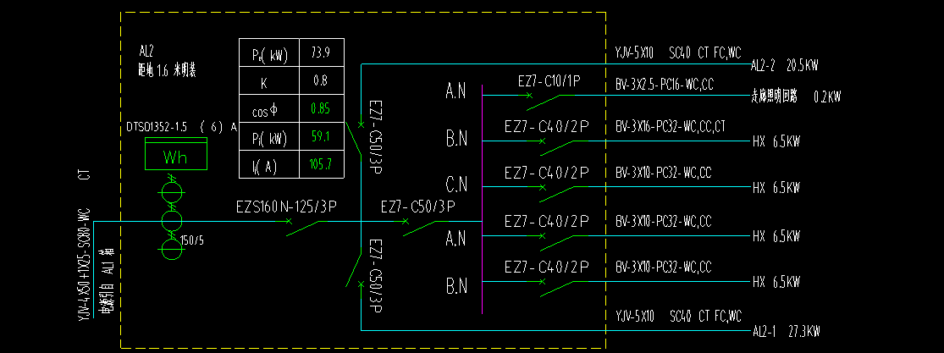Image resolution: width=944 pixels, height=353 pixels.
Task: Click the AL2-1 27.3KW feeder label
Action: [787, 332]
